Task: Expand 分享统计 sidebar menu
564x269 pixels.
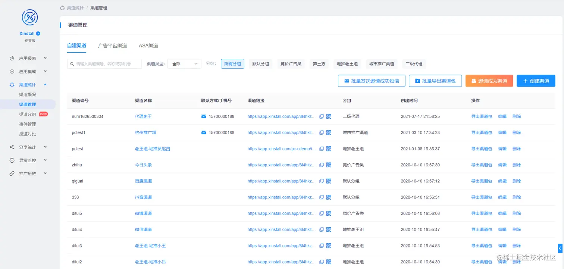Action: [28, 147]
